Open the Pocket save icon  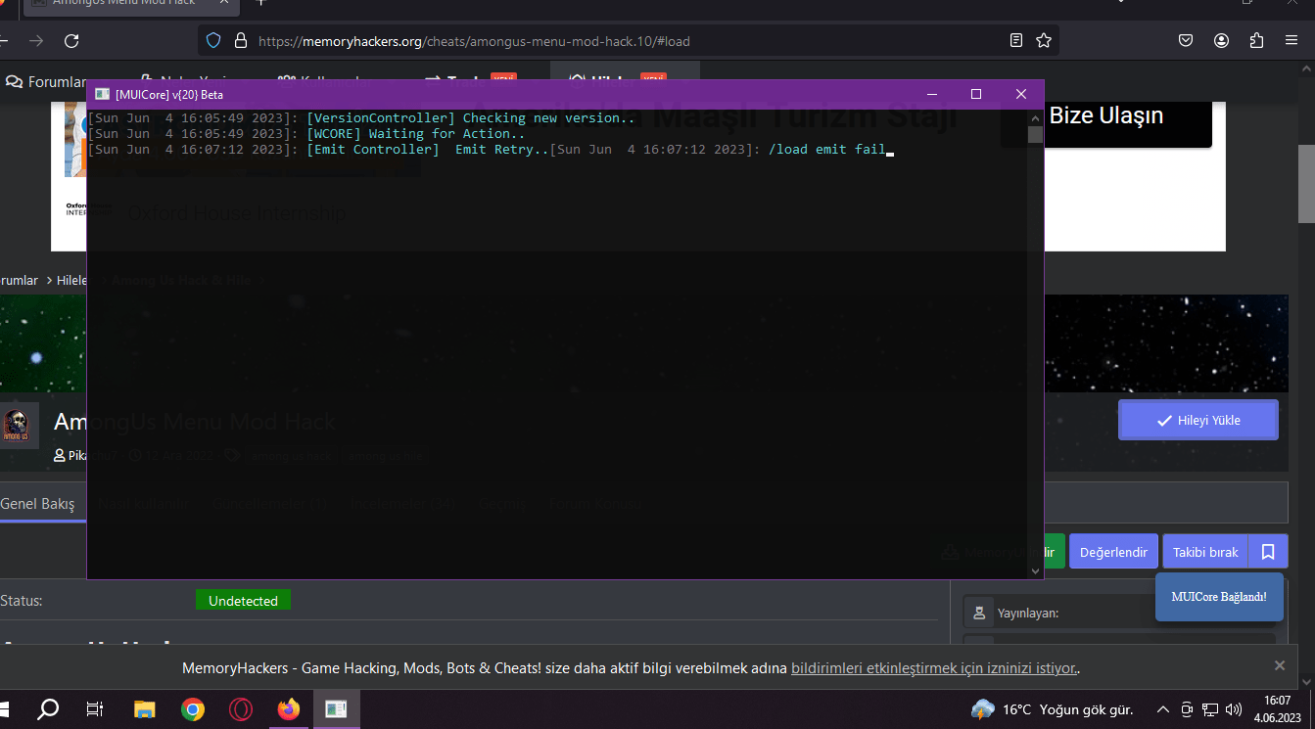point(1186,41)
